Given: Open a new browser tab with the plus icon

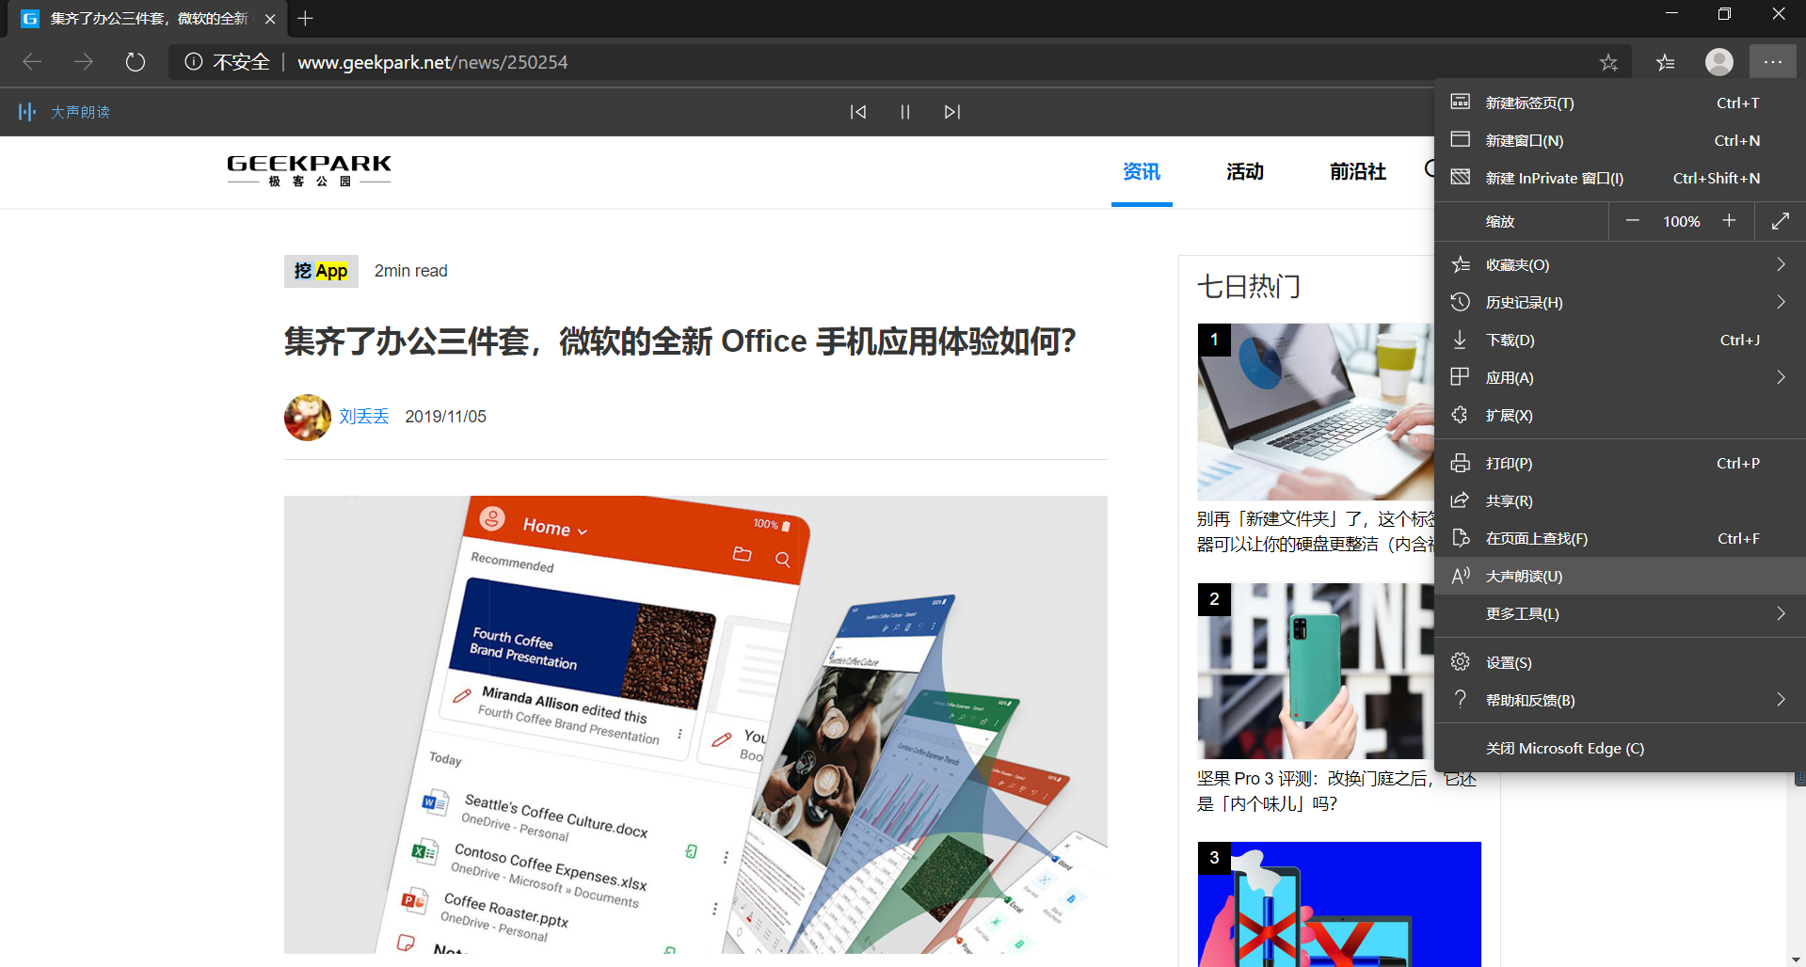Looking at the screenshot, I should [305, 18].
